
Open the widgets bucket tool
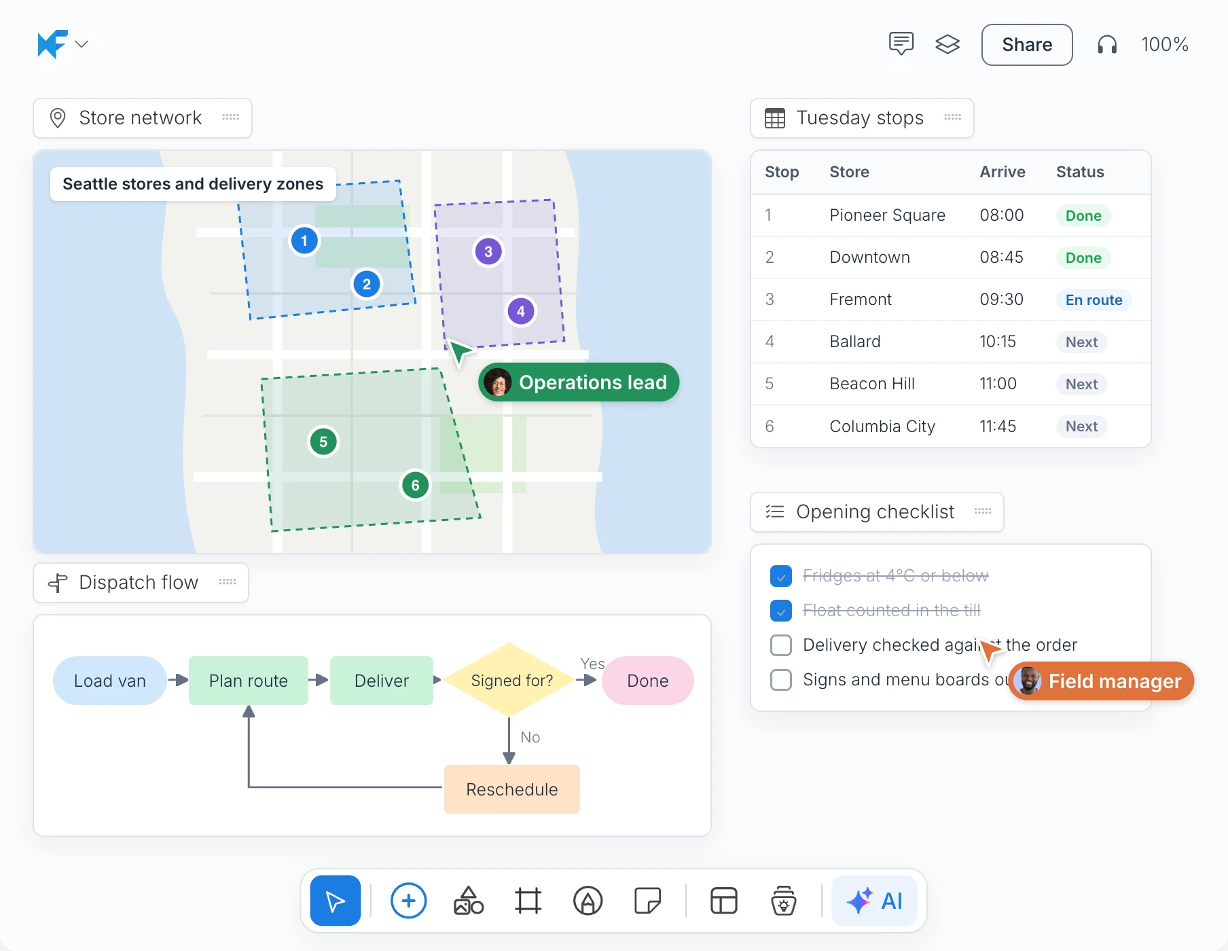[x=783, y=901]
